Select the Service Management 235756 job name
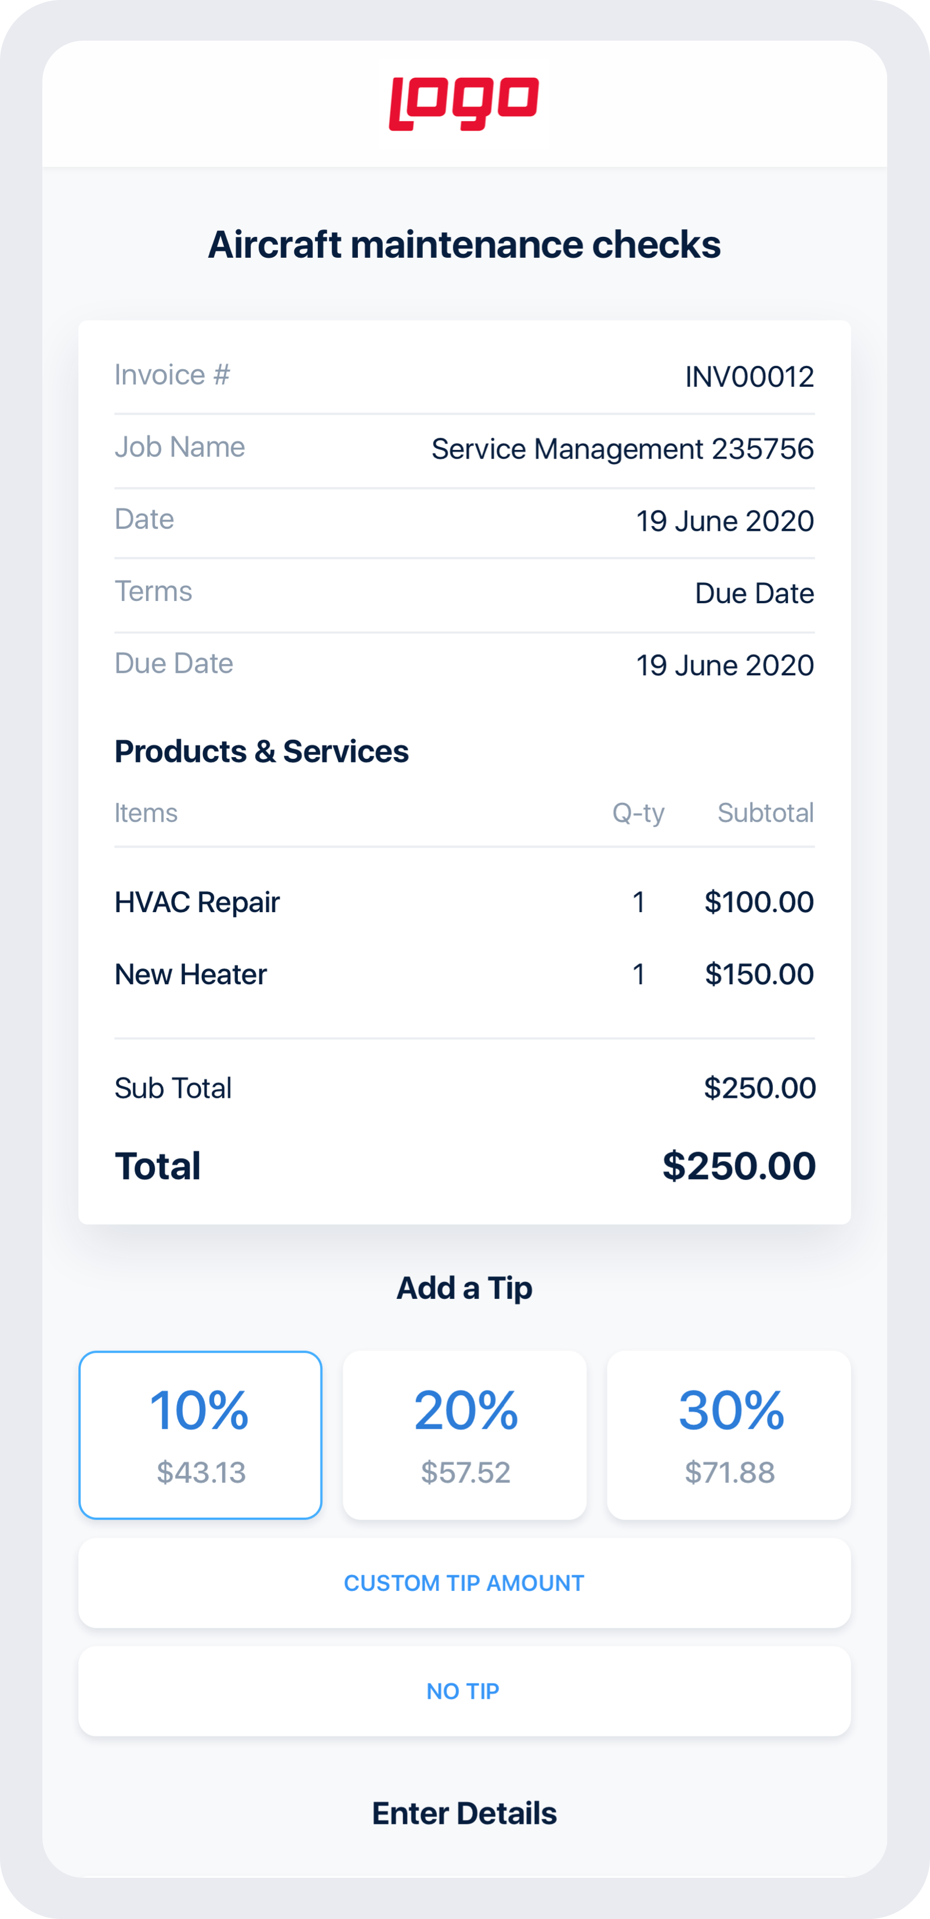 coord(623,449)
